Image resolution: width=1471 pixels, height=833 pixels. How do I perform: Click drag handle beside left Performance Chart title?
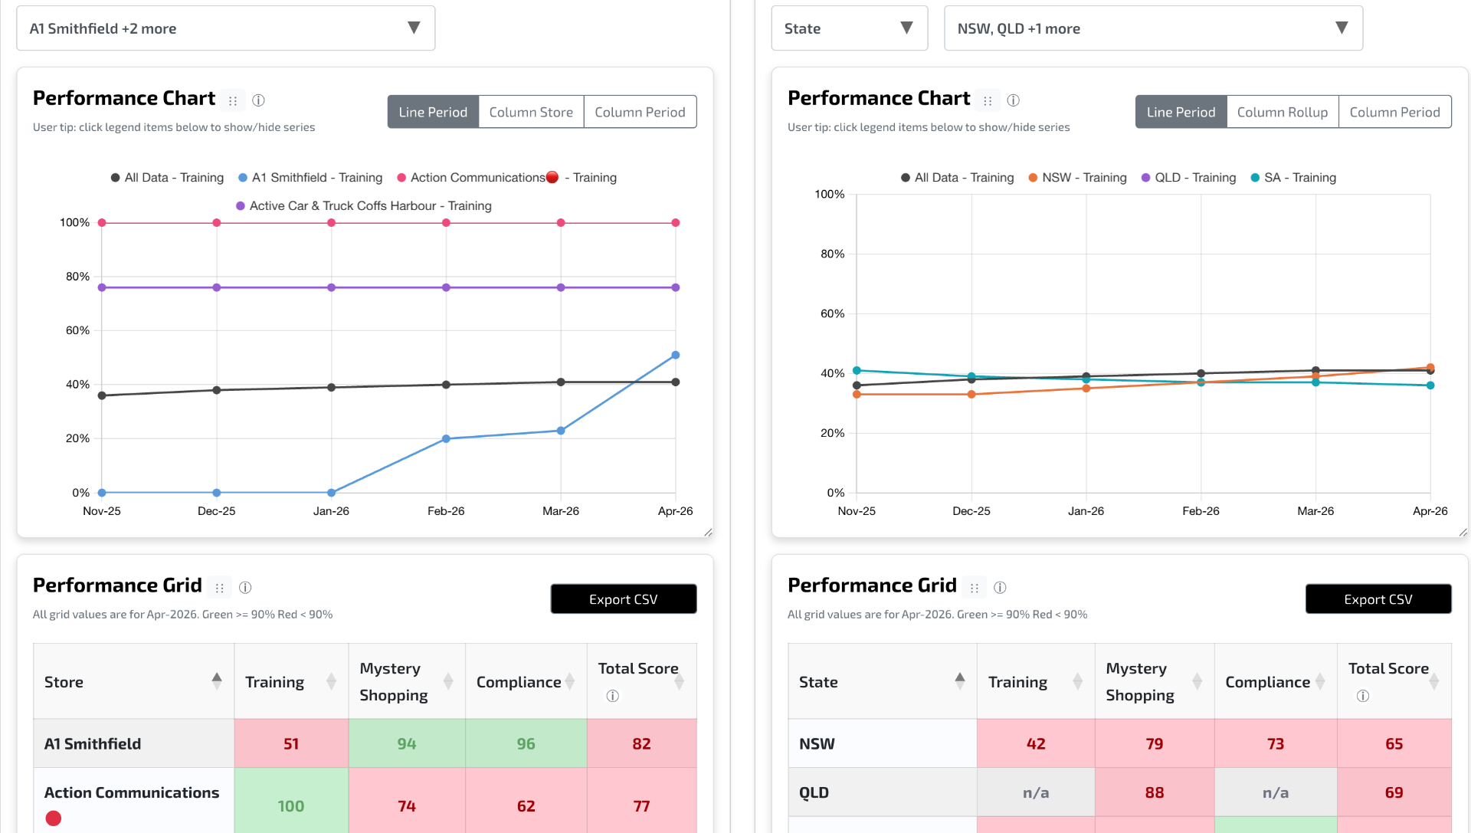pos(233,100)
